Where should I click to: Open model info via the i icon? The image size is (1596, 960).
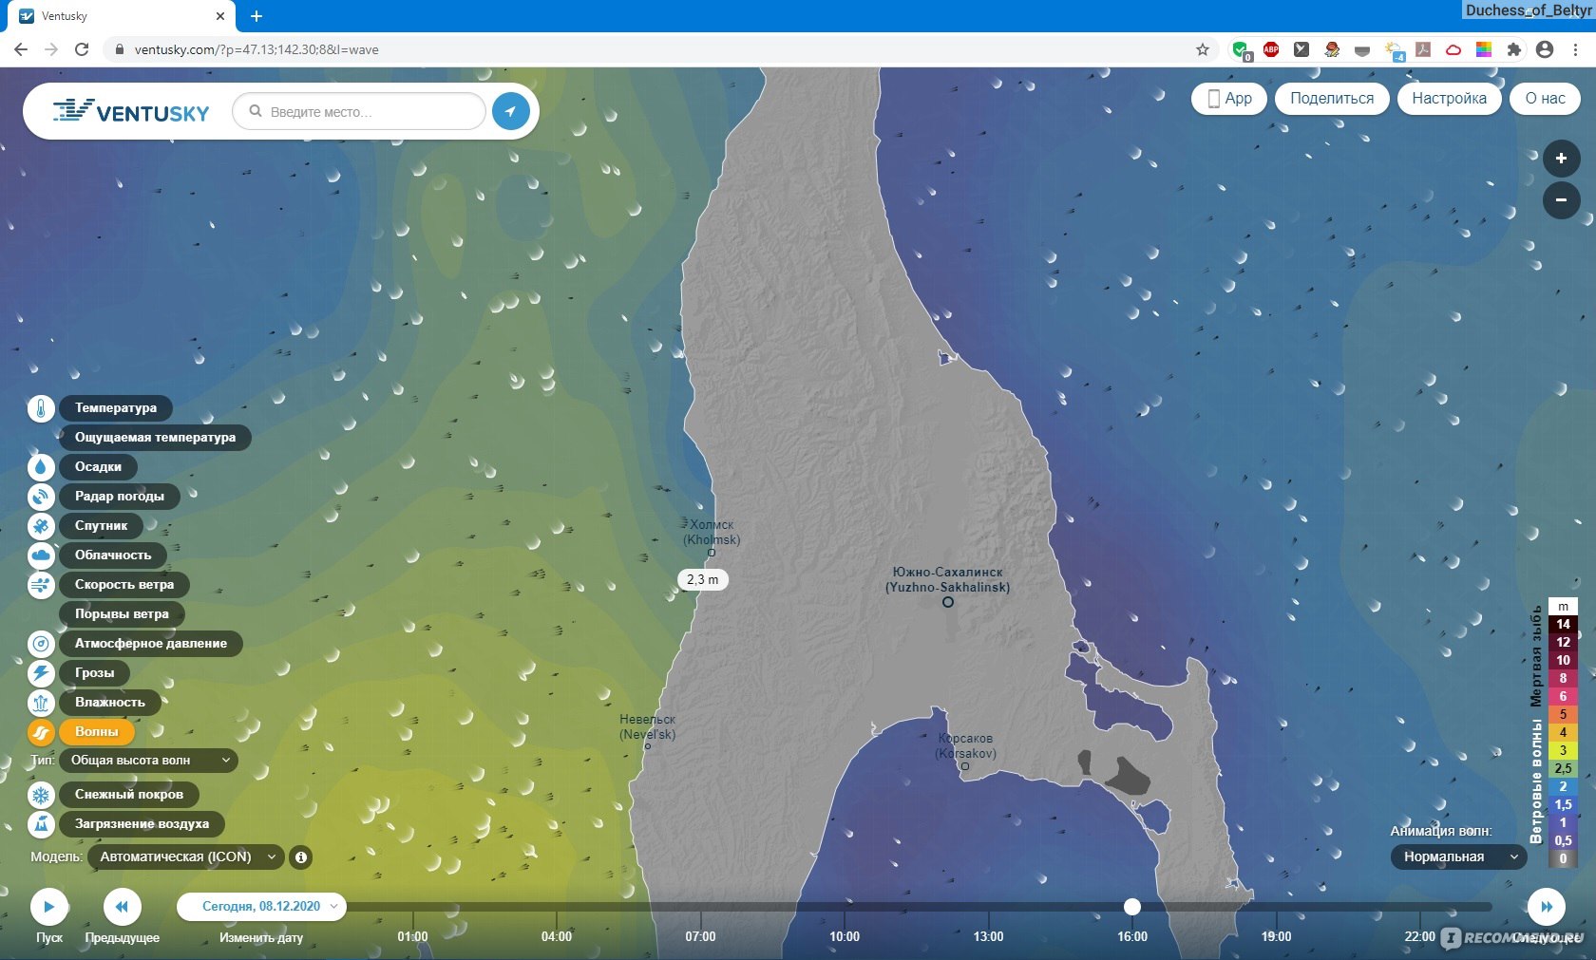pos(301,857)
